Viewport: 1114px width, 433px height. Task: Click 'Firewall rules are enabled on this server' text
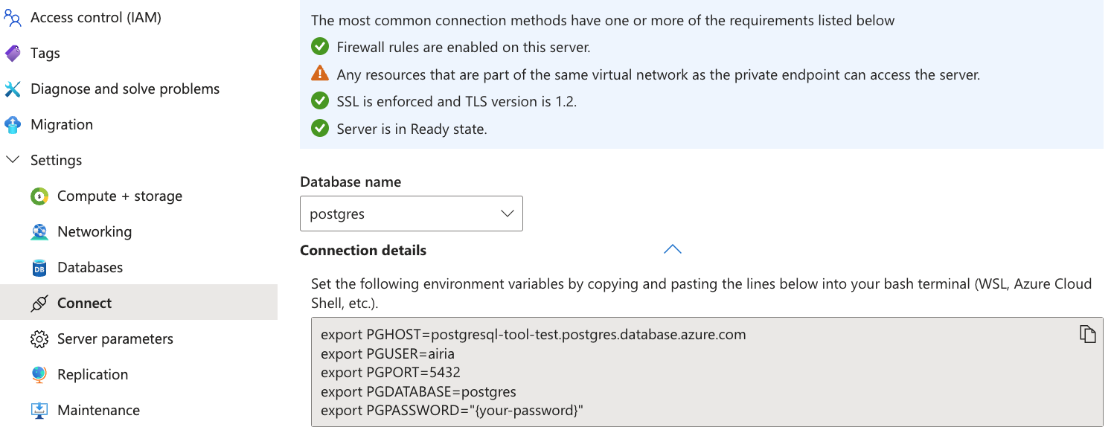[464, 47]
